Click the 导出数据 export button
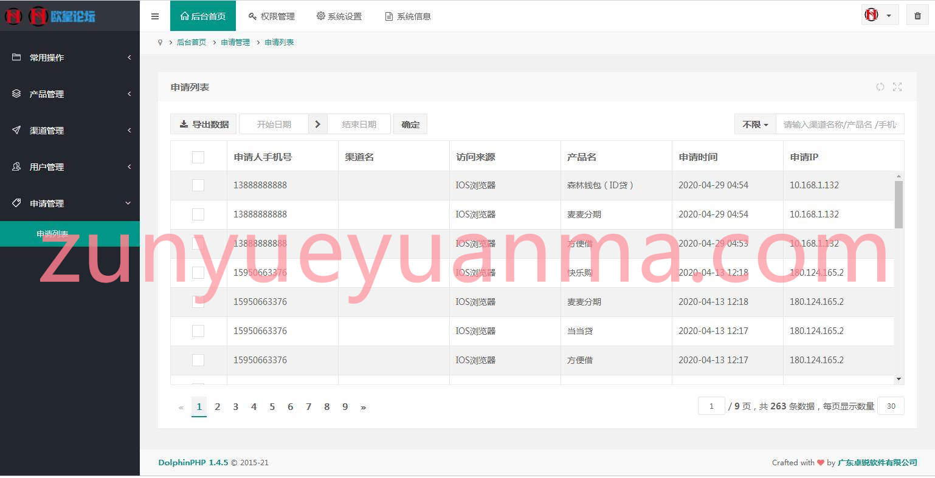The height and width of the screenshot is (478, 935). tap(204, 124)
